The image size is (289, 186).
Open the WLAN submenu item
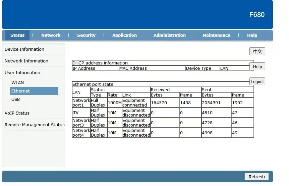(x=18, y=82)
